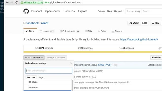Open the facebook.github.io/react link
The width and height of the screenshot is (162, 91).
coord(139,39)
